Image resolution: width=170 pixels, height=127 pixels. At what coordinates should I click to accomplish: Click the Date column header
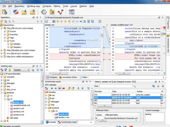click(x=123, y=91)
